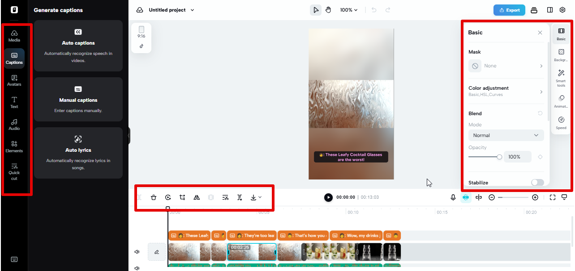Add opacity keyframe diamond
This screenshot has height=271, width=575.
540,157
